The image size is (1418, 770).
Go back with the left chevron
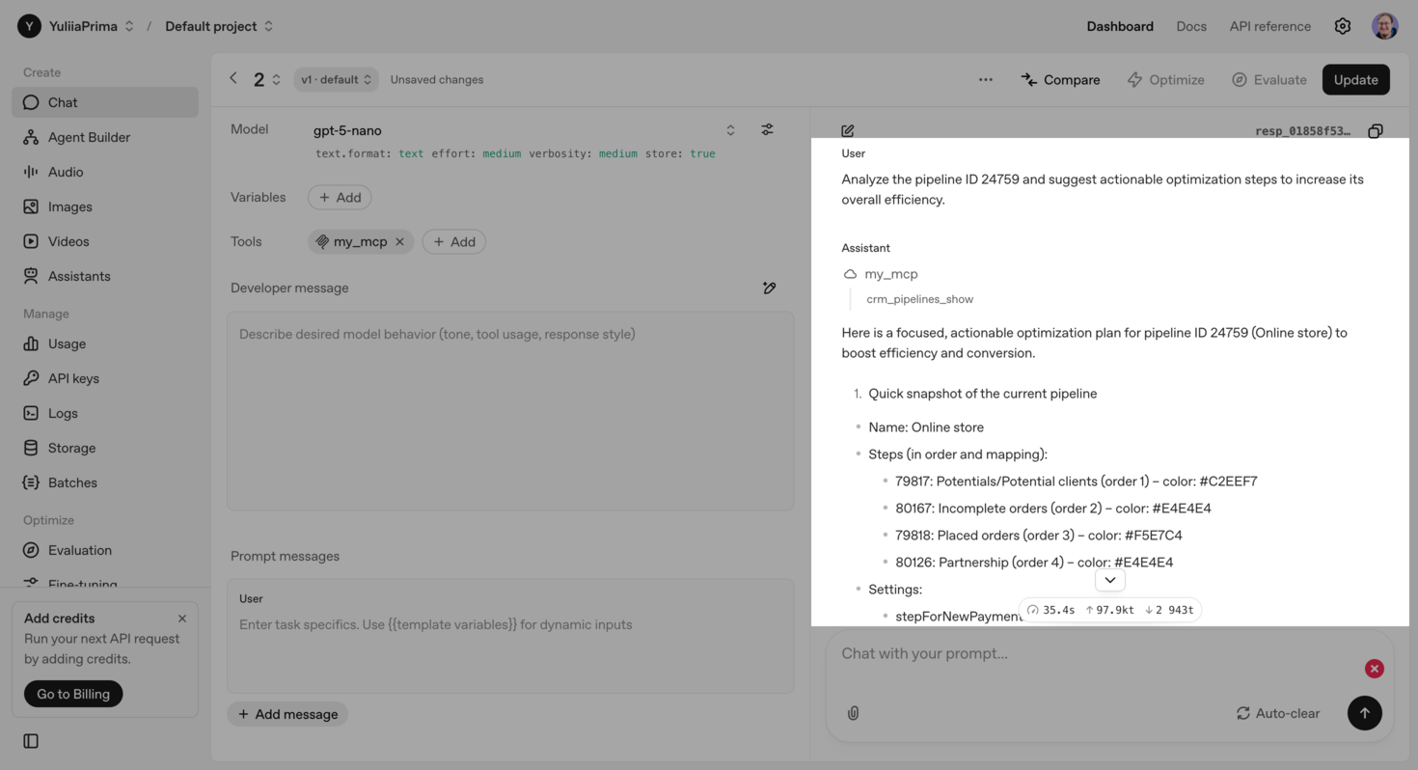(x=233, y=79)
